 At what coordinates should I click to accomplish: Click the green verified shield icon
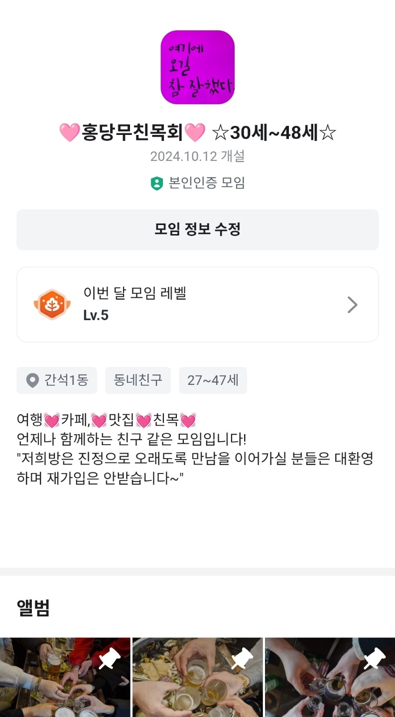pyautogui.click(x=157, y=184)
